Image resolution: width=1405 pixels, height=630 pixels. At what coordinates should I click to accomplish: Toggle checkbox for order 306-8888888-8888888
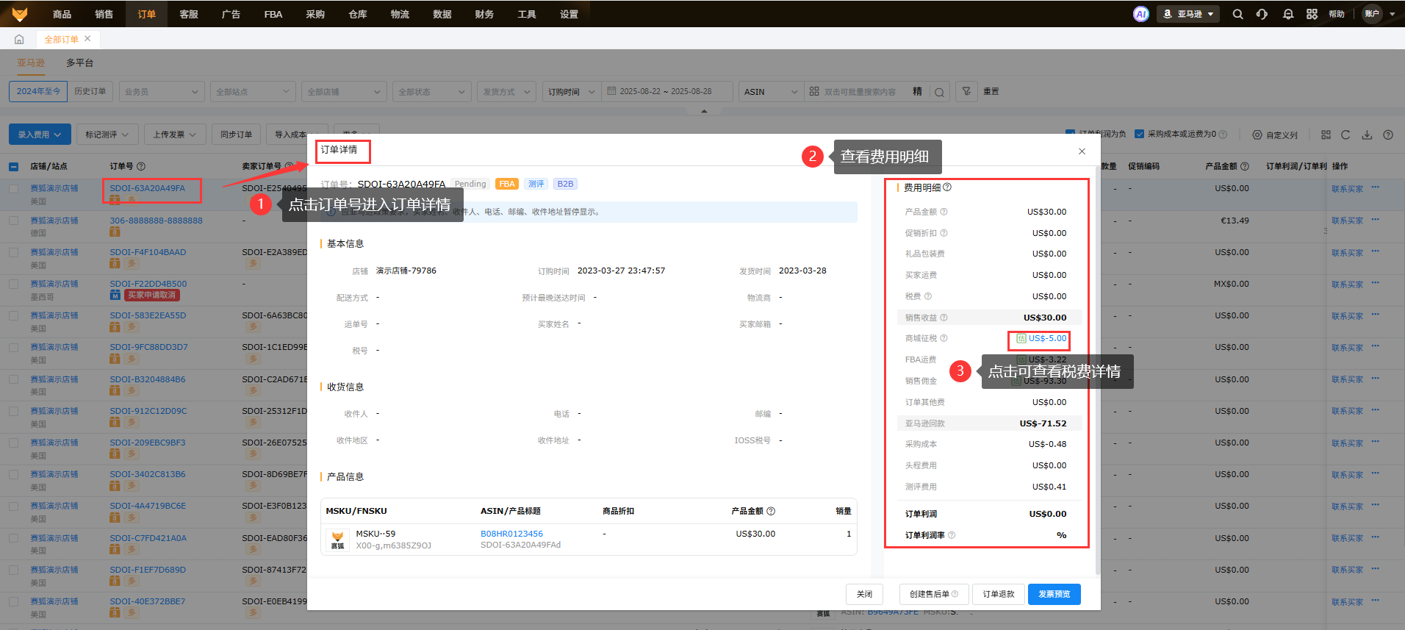click(13, 221)
